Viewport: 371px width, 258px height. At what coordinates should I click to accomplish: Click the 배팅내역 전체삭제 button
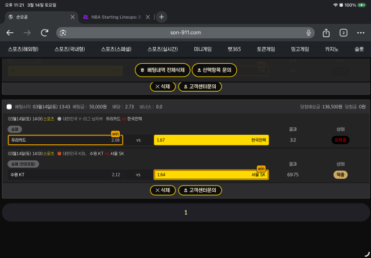tap(162, 70)
